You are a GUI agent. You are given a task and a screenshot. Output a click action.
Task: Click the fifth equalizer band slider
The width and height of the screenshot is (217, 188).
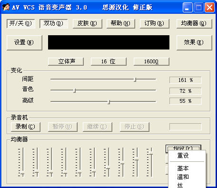coord(80,162)
